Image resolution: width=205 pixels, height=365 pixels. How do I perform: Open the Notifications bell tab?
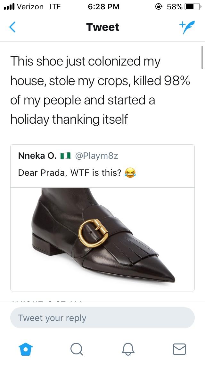click(x=128, y=349)
